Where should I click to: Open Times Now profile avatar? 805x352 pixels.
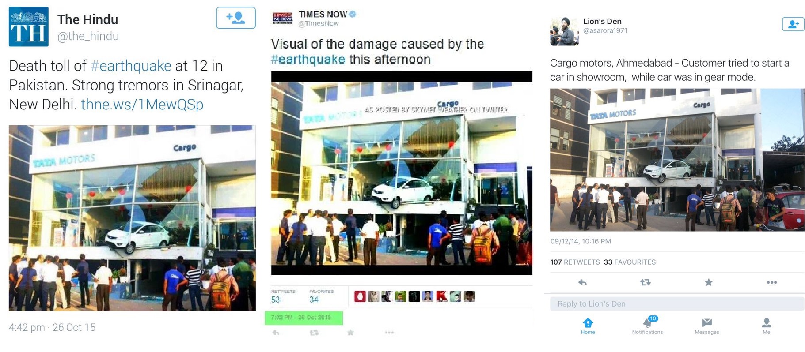(282, 18)
